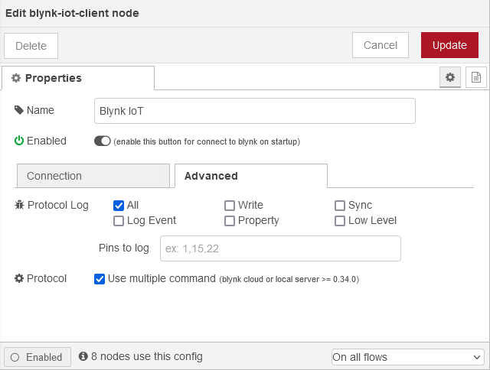Click the startup hint text beside the Enabled switch
The height and width of the screenshot is (370, 490).
coord(207,141)
